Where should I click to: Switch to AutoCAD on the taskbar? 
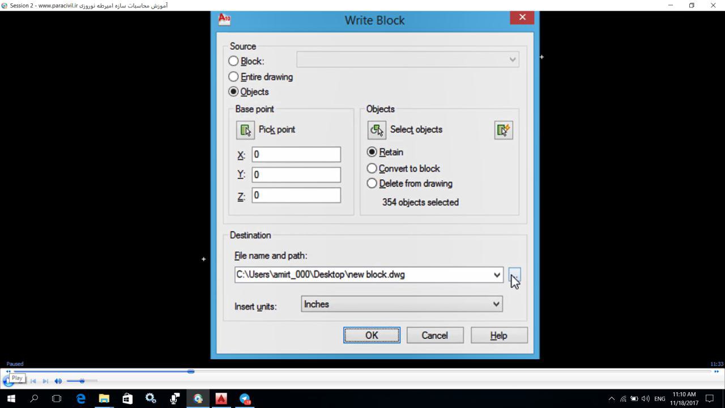tap(221, 399)
